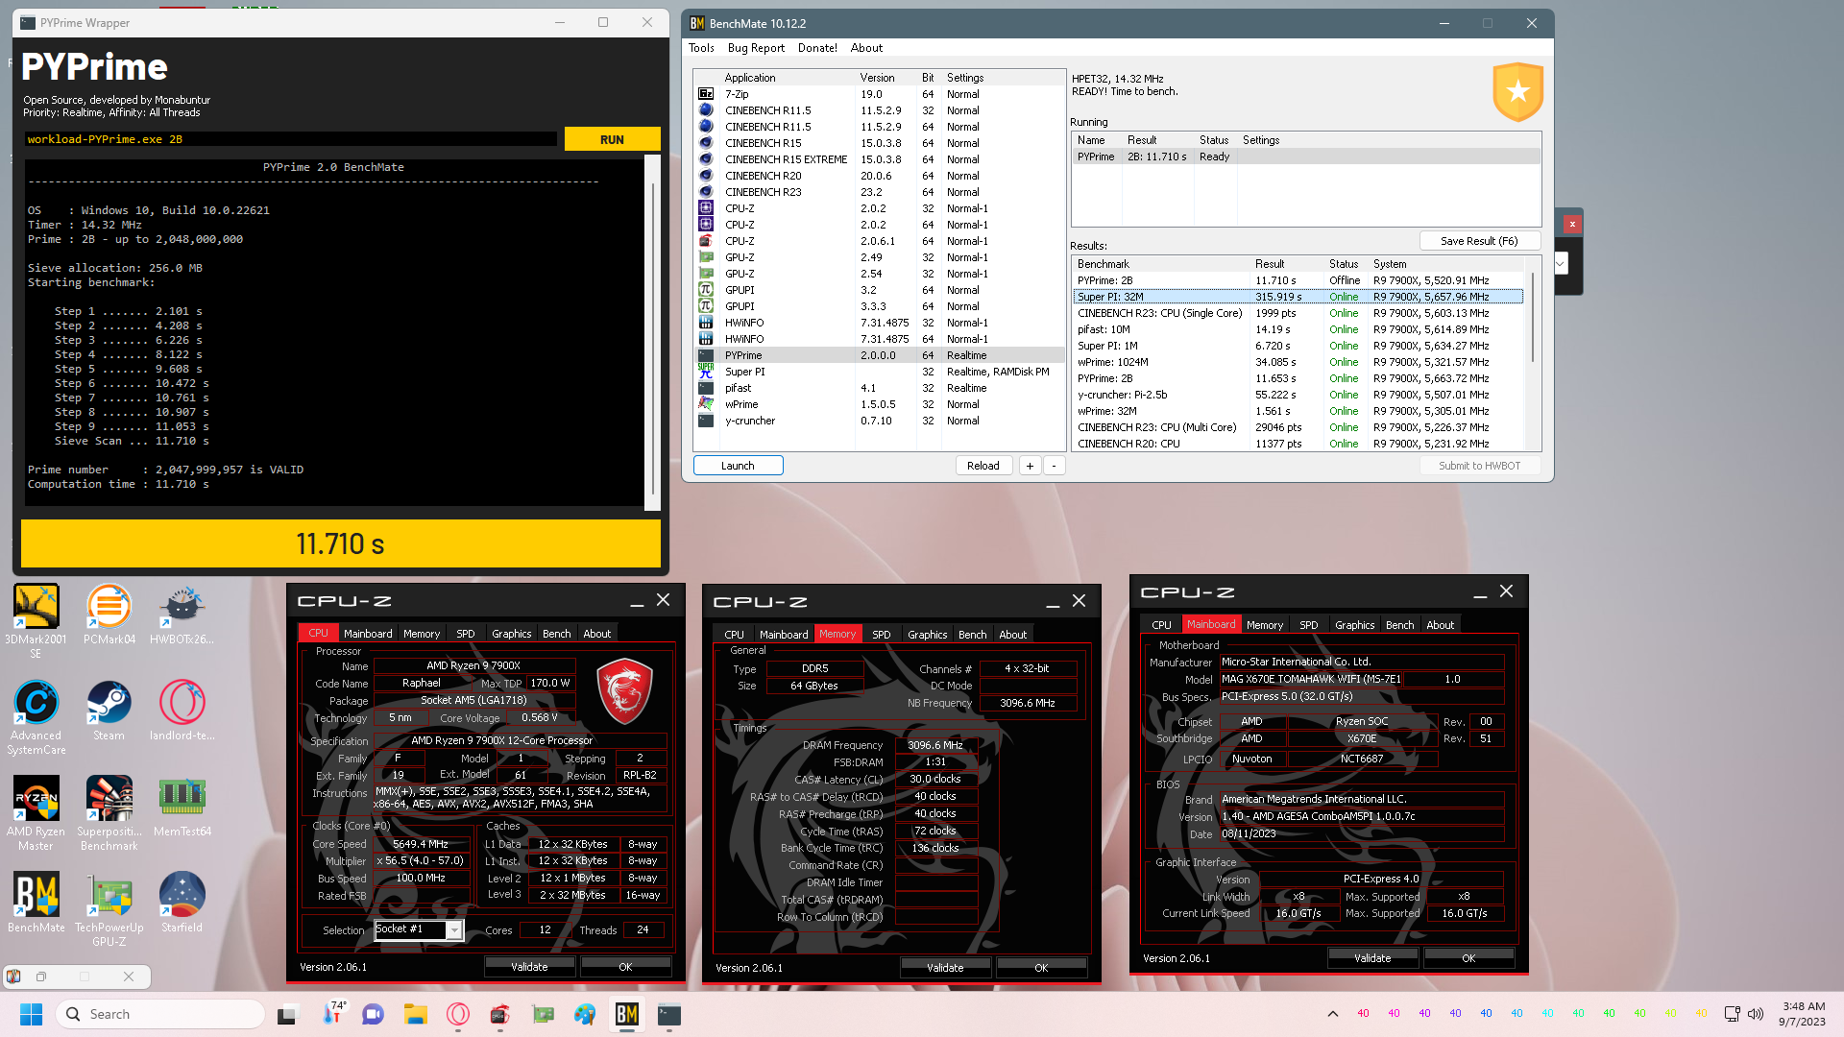Image resolution: width=1844 pixels, height=1037 pixels.
Task: Launch TechPowerUp GPU-Z shortcut
Action: click(x=109, y=909)
